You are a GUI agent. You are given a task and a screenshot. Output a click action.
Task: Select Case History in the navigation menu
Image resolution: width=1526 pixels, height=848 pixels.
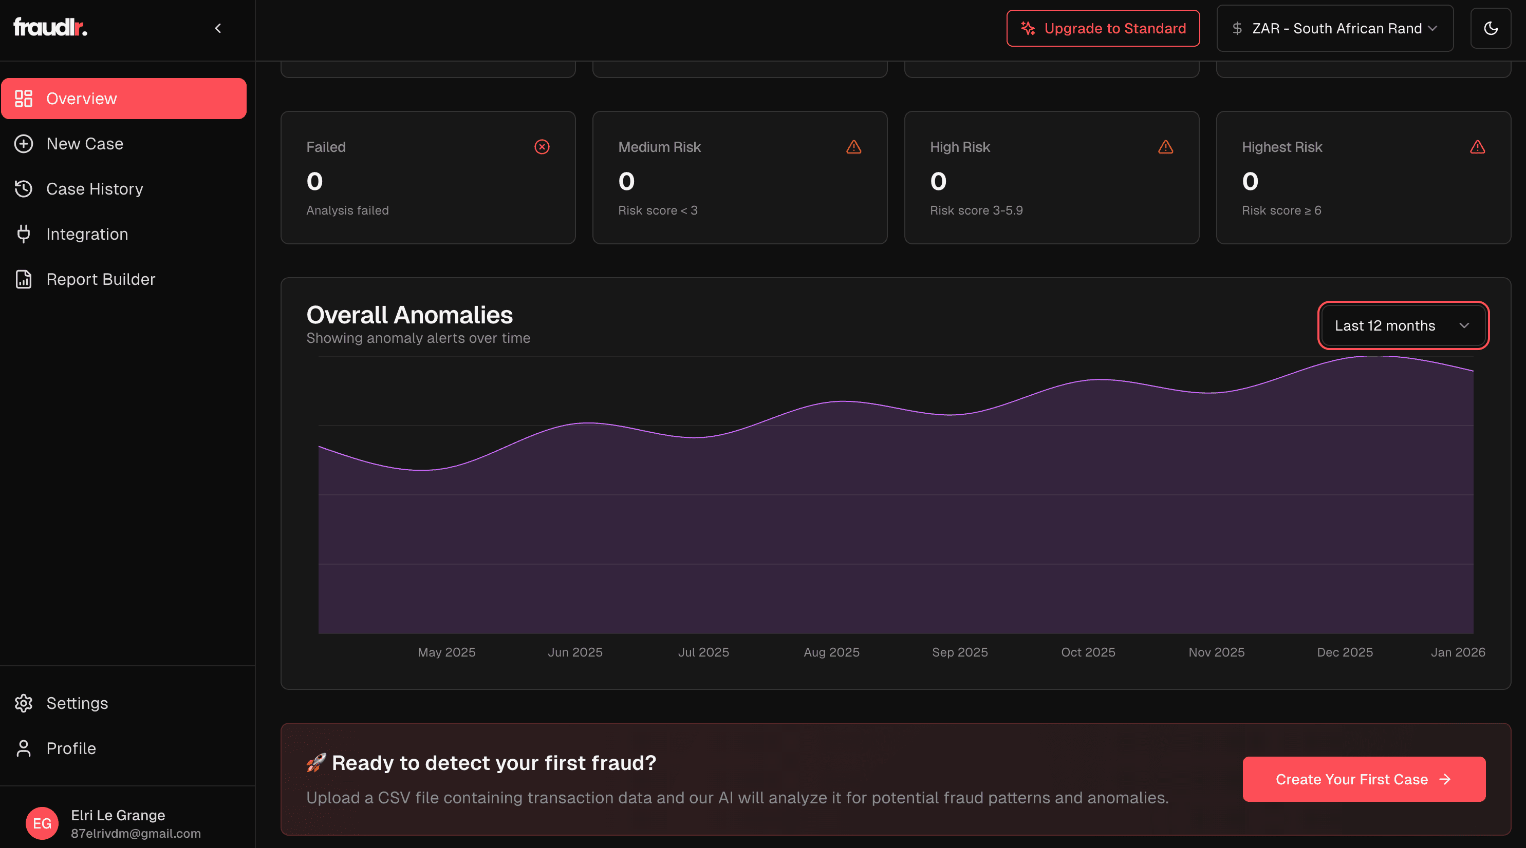94,188
